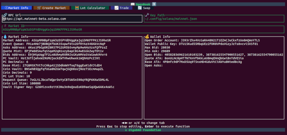Click the number one badge after OpenBook
The width and height of the screenshot is (287, 135).
pyautogui.click(x=154, y=4)
